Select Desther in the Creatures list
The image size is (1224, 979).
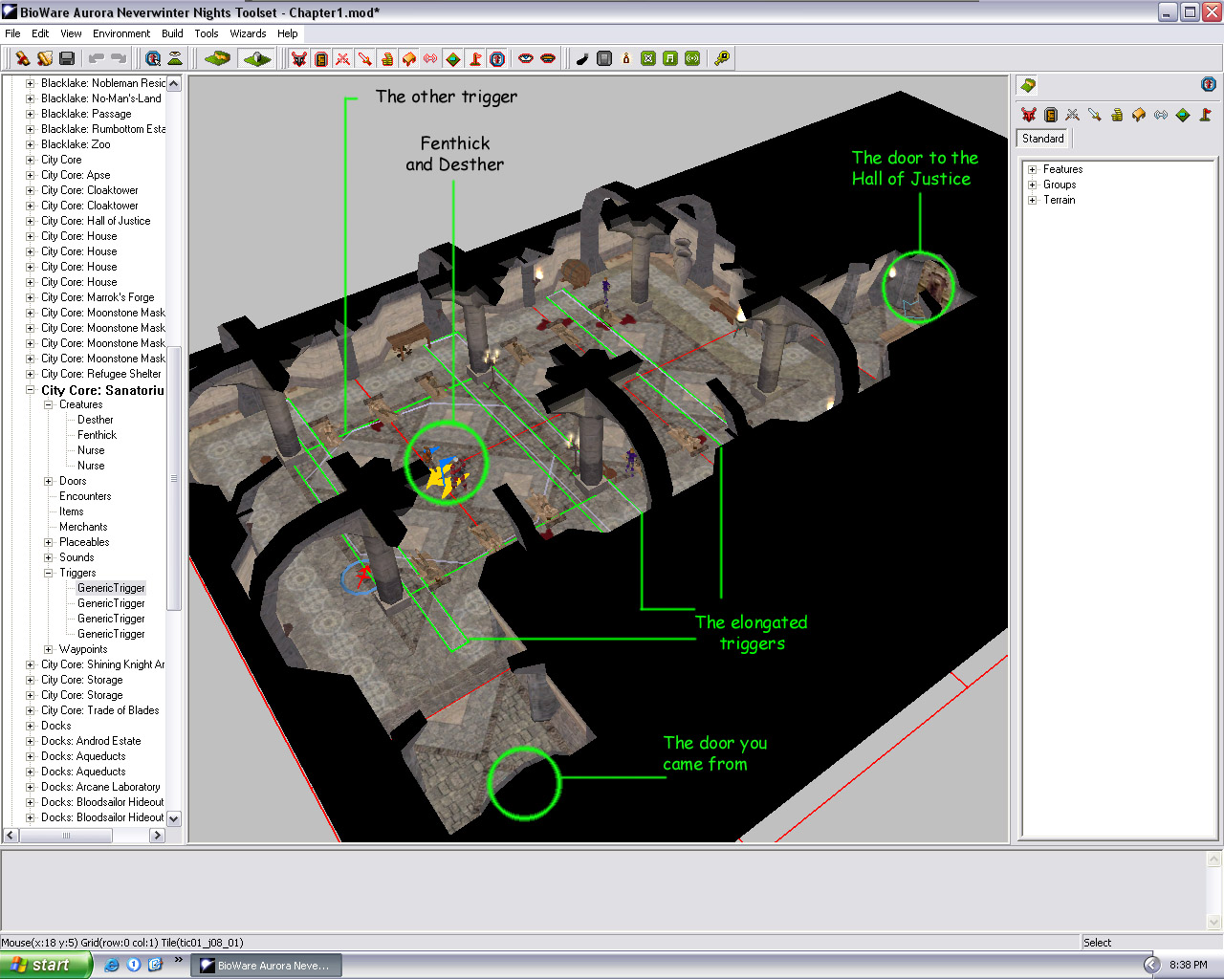96,420
